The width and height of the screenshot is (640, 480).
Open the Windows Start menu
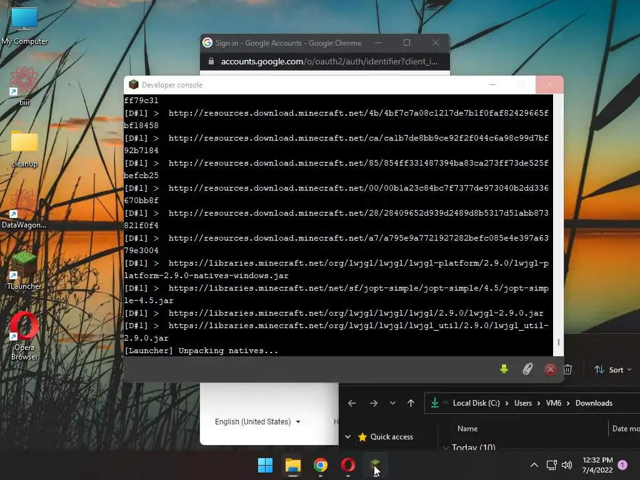tap(265, 465)
